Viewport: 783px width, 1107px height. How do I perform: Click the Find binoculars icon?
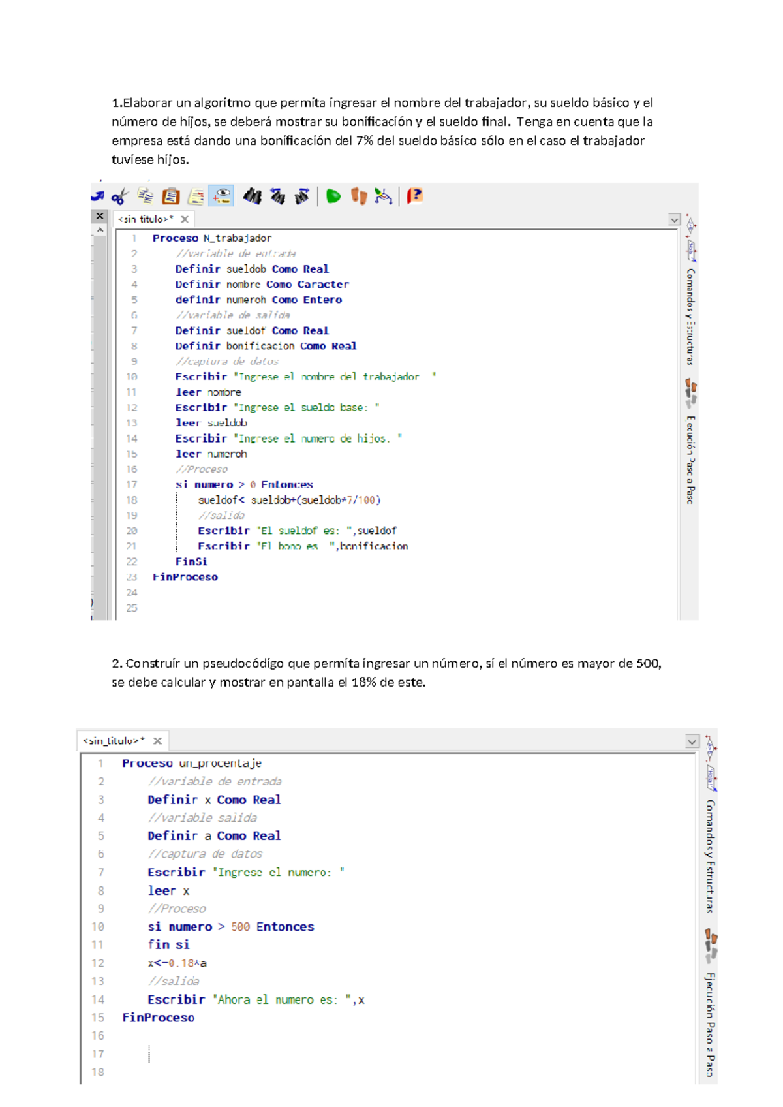click(253, 196)
